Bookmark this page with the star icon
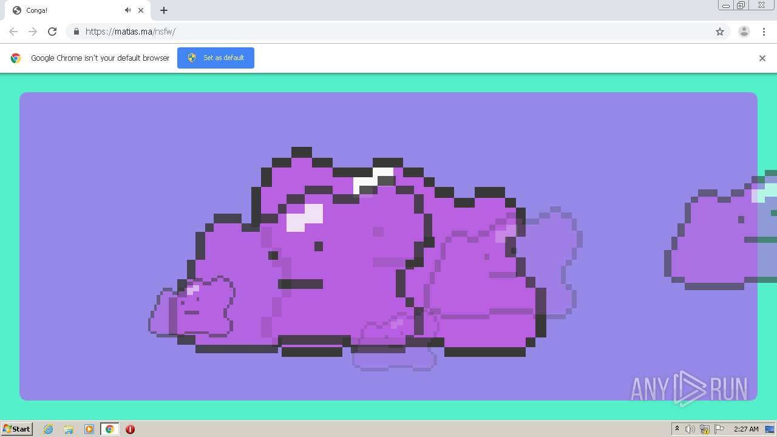 [x=720, y=32]
